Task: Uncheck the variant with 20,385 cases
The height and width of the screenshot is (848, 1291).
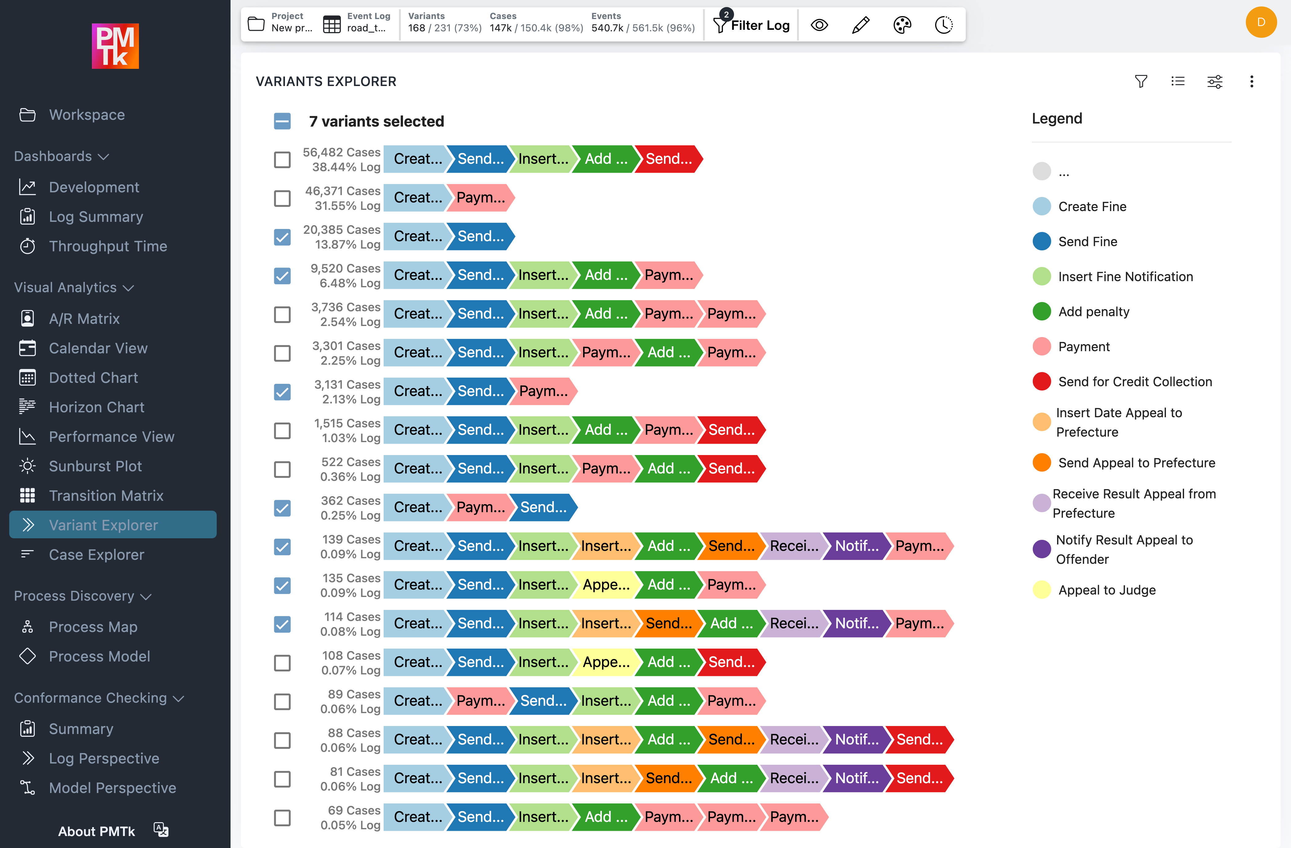Action: [282, 237]
